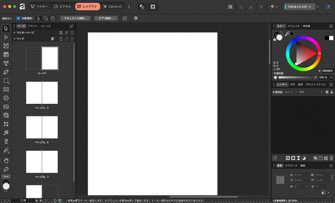Open the export format dropdown arrow
Viewport: 335px width, 203px height.
coord(318,7)
